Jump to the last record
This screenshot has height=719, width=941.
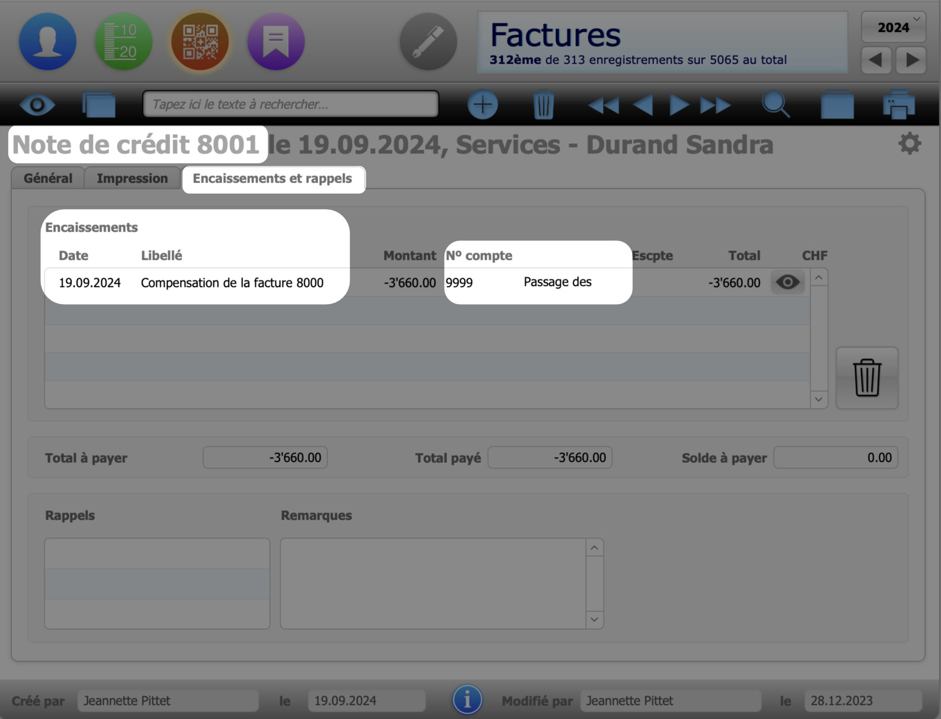coord(715,105)
